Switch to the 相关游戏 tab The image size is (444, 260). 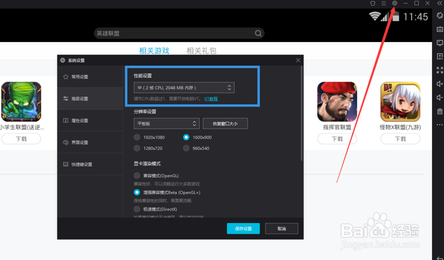[x=154, y=51]
